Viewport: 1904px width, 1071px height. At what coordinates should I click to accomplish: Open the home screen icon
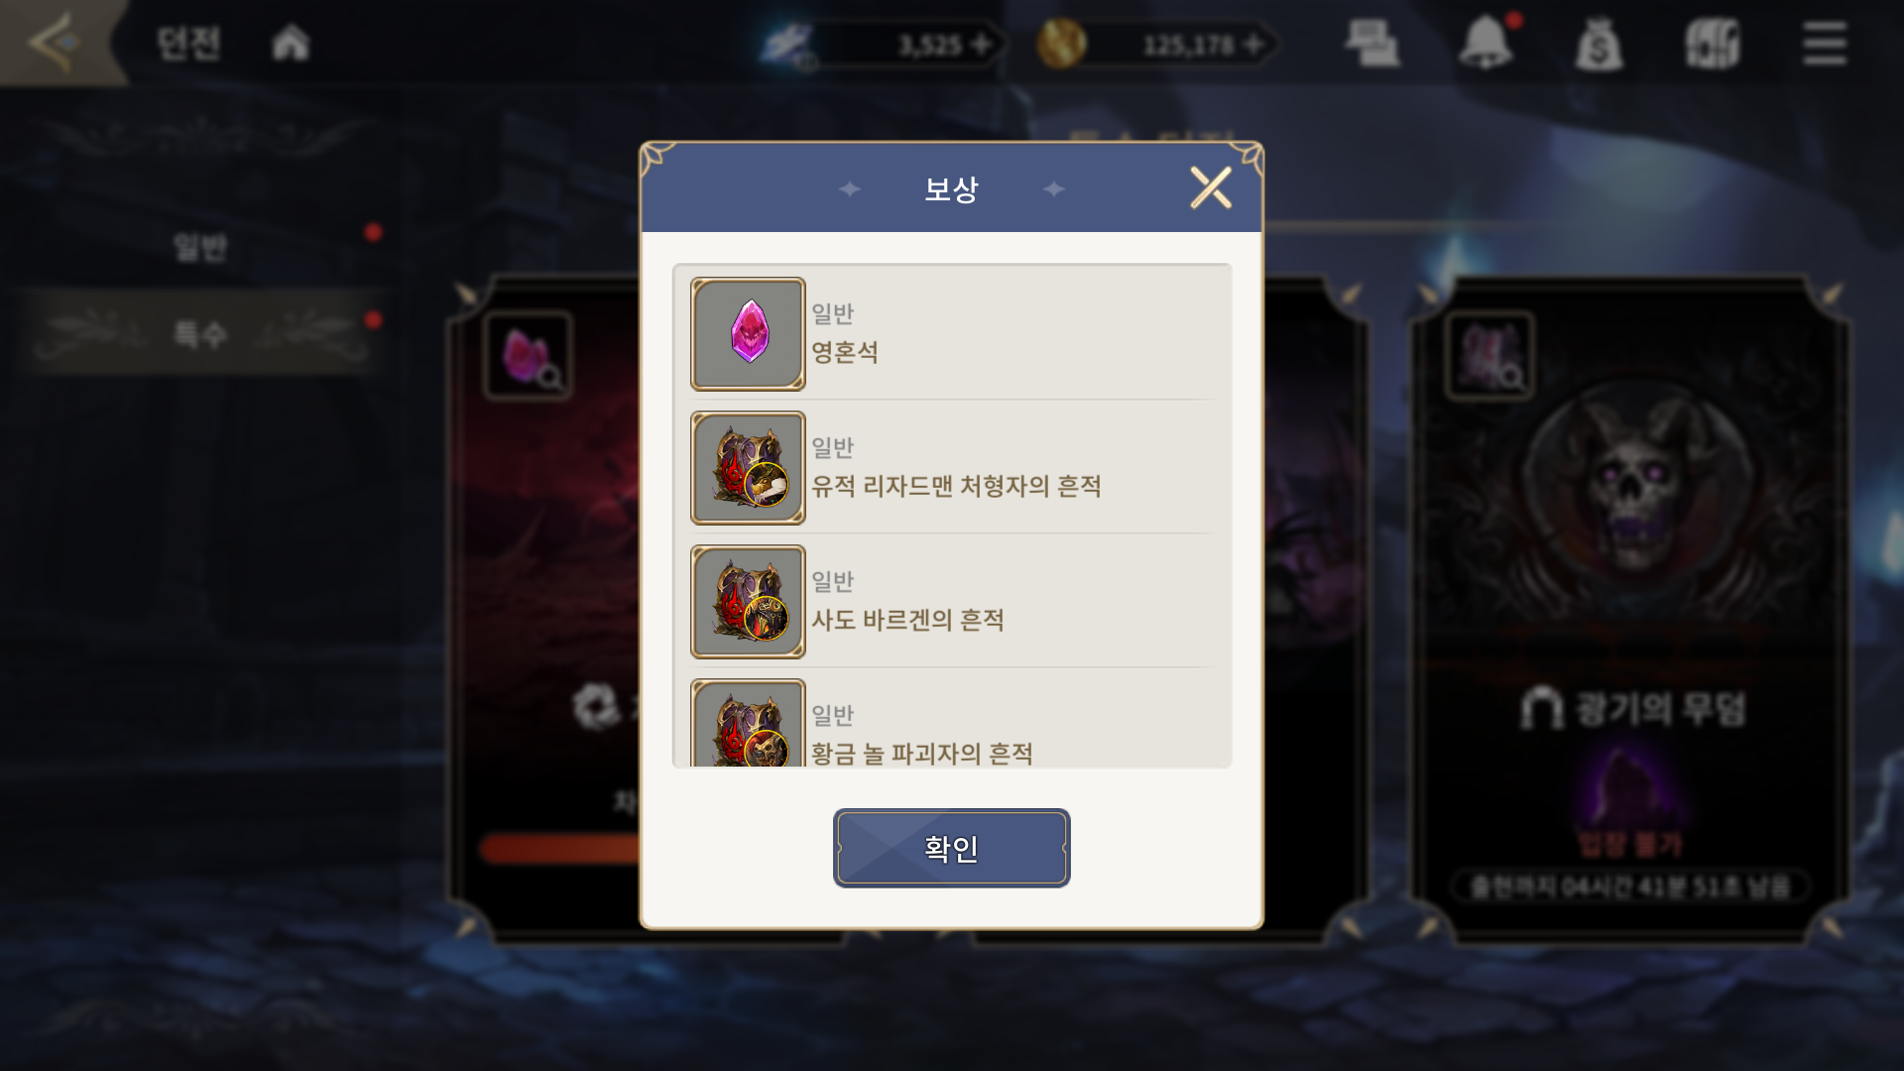point(291,43)
